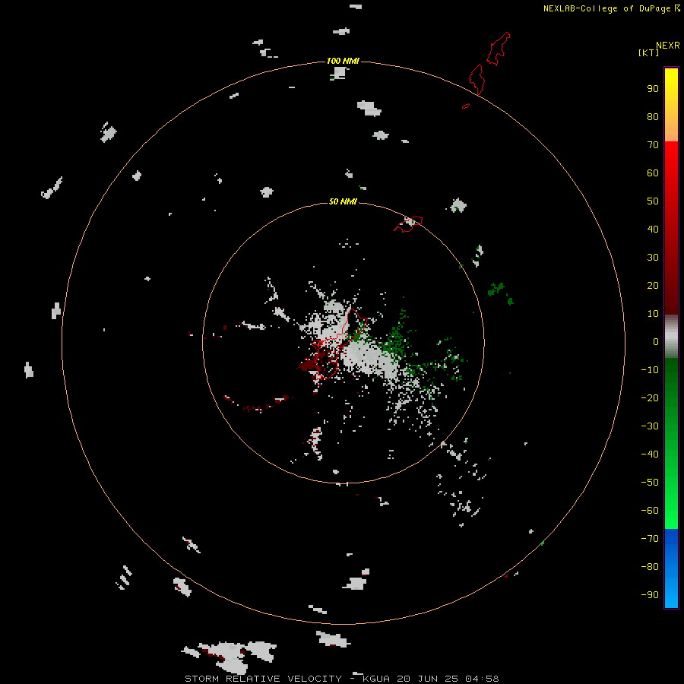Click the positive 10 scale value
684x684 pixels.
pyautogui.click(x=653, y=314)
